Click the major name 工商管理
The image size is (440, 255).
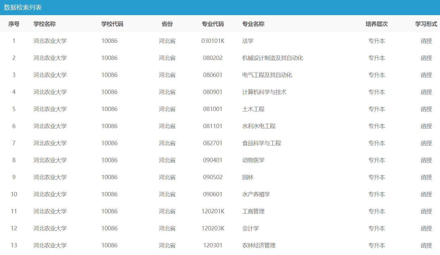click(x=253, y=211)
